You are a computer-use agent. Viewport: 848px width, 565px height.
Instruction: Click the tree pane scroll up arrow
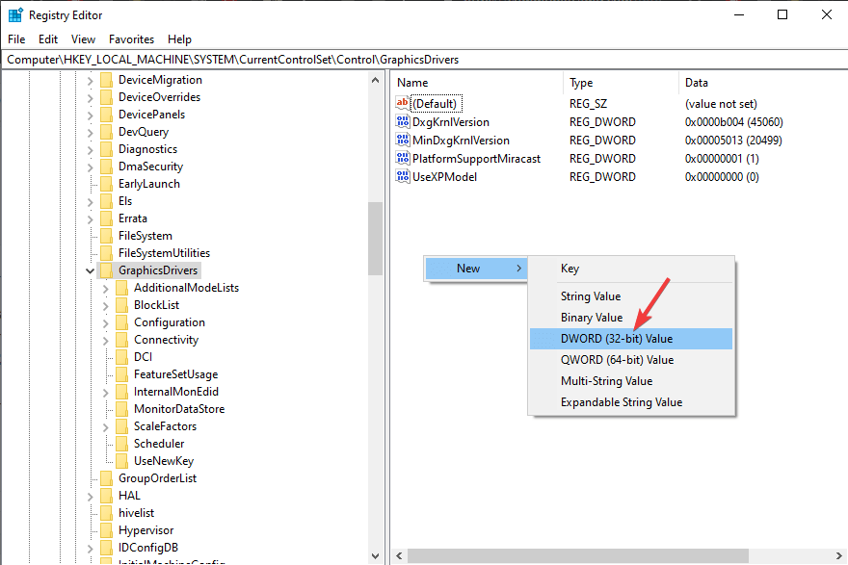[375, 80]
